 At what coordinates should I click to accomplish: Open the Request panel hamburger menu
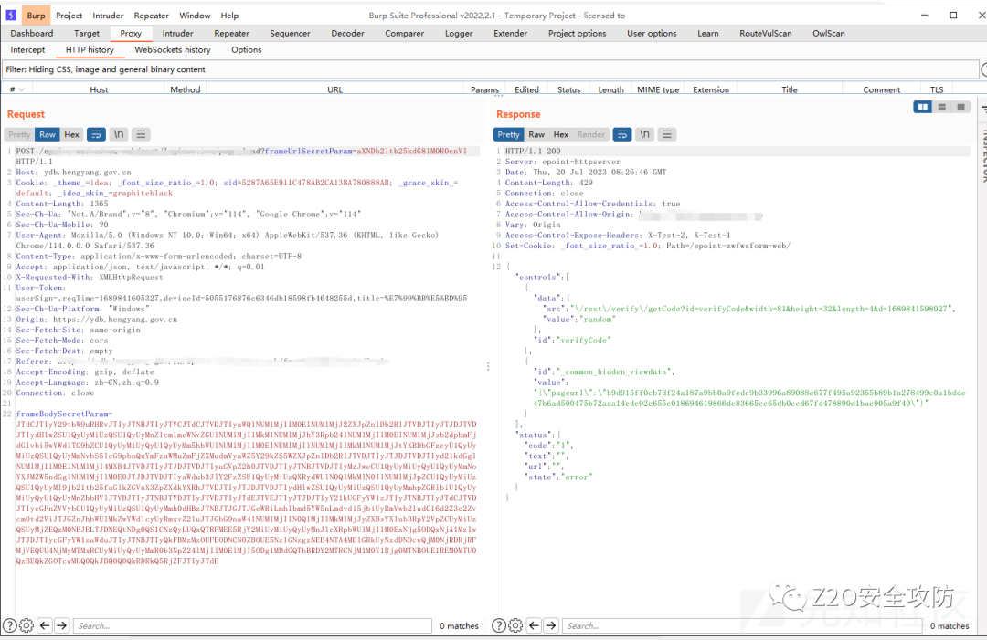141,134
